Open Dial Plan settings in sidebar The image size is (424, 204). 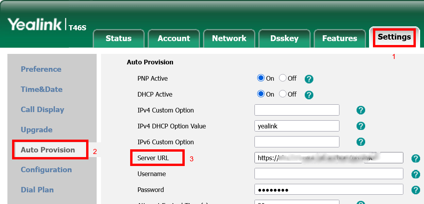click(x=37, y=190)
